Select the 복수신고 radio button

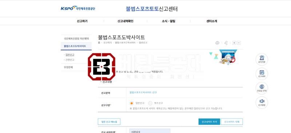(150, 103)
